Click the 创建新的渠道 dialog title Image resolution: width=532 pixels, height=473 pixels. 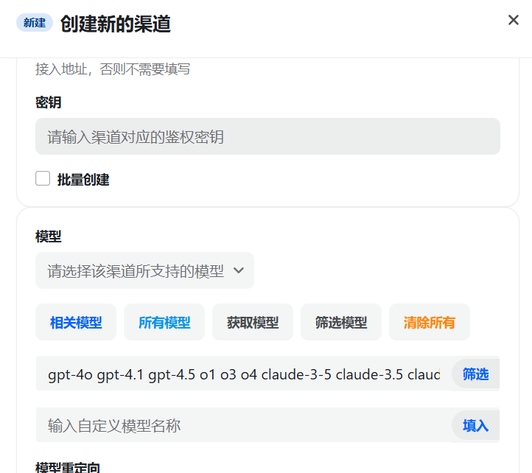[116, 24]
